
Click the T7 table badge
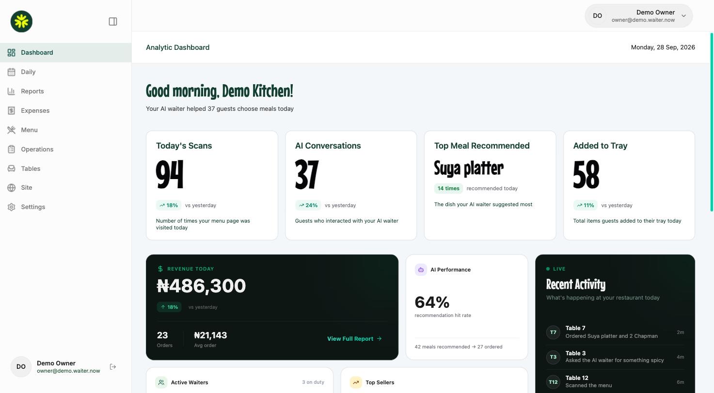pyautogui.click(x=553, y=332)
